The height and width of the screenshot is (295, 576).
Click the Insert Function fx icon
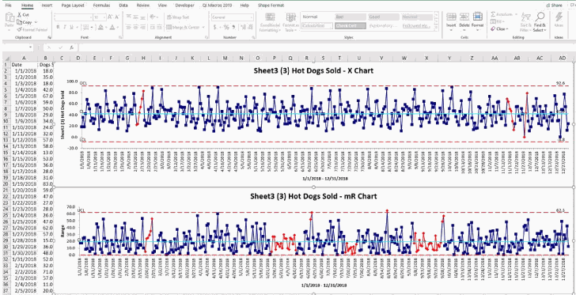click(x=72, y=47)
